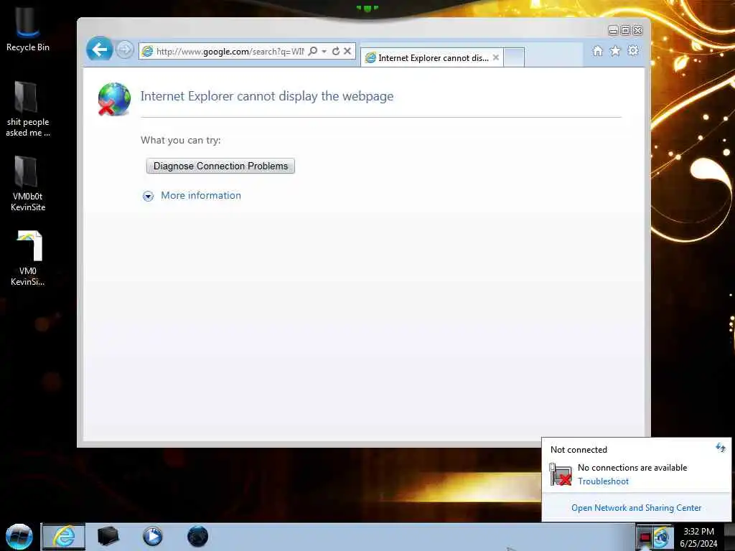The width and height of the screenshot is (735, 551).
Task: Click the Forward navigation arrow
Action: coord(125,50)
